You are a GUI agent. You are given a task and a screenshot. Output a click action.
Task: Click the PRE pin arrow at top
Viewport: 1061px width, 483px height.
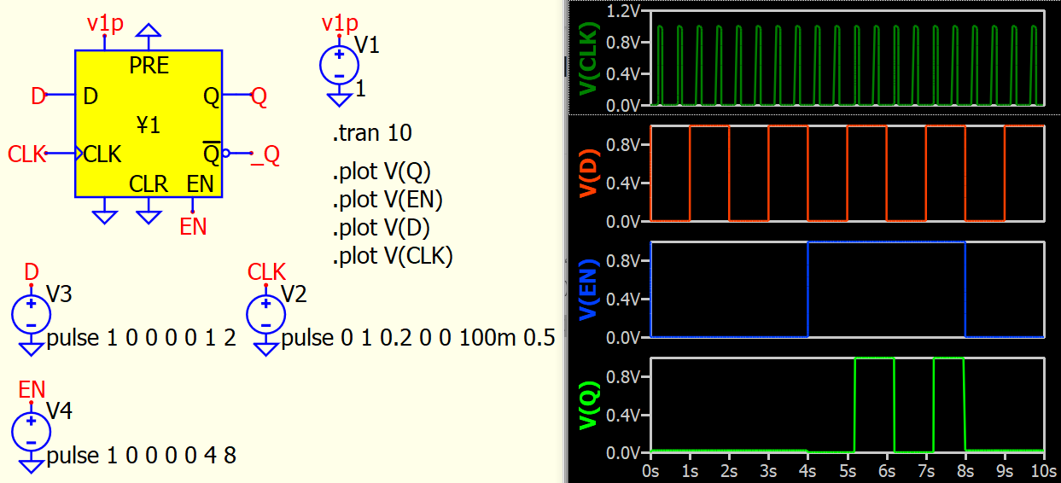(x=149, y=31)
